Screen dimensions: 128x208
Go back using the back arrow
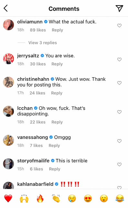5,8
